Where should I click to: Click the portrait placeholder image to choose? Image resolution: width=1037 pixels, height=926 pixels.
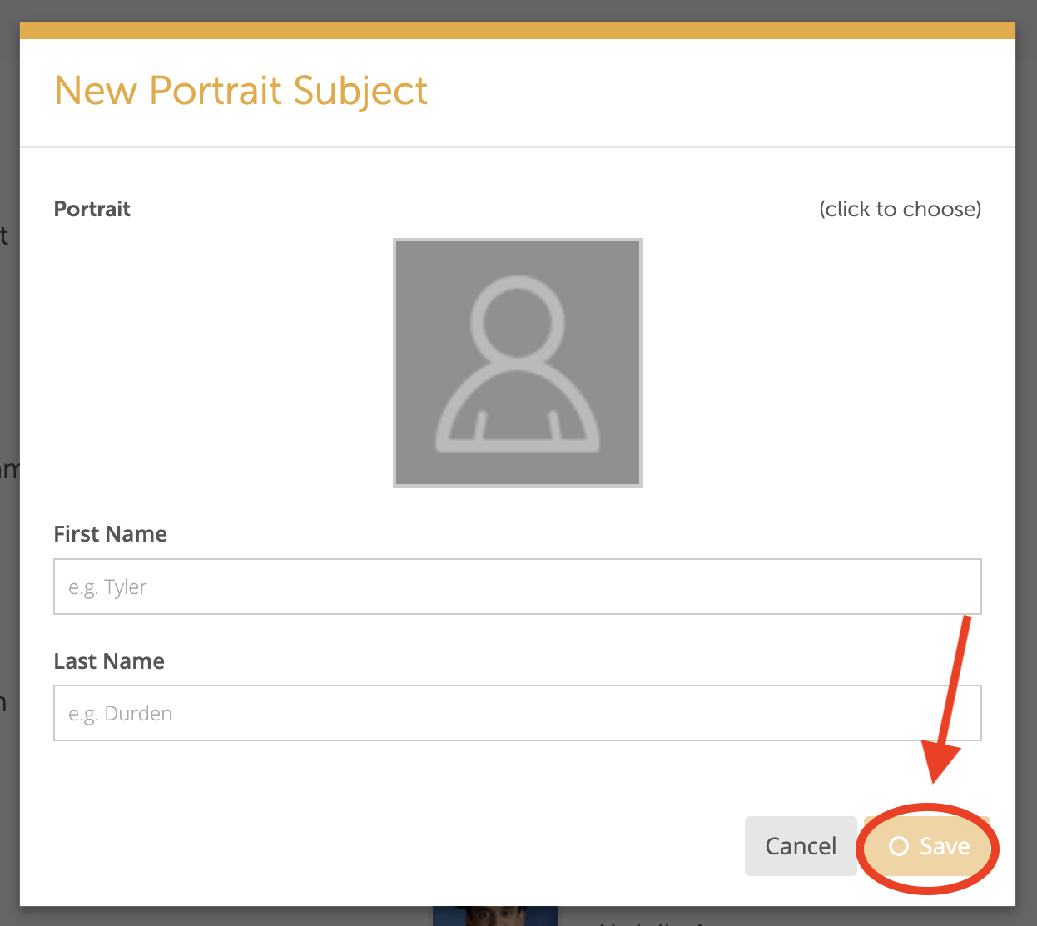[x=518, y=363]
